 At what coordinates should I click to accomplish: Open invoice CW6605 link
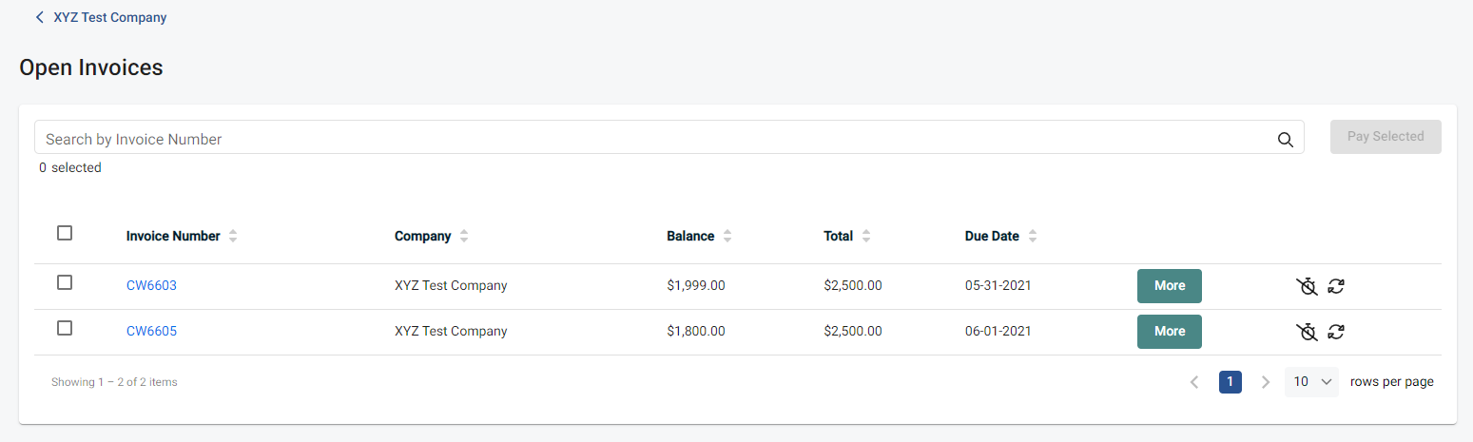coord(151,332)
